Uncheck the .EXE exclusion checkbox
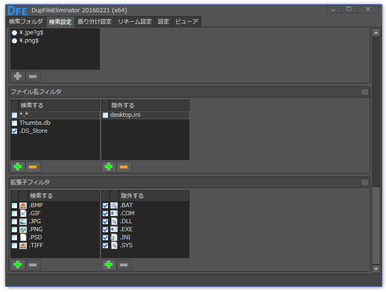 coord(106,229)
